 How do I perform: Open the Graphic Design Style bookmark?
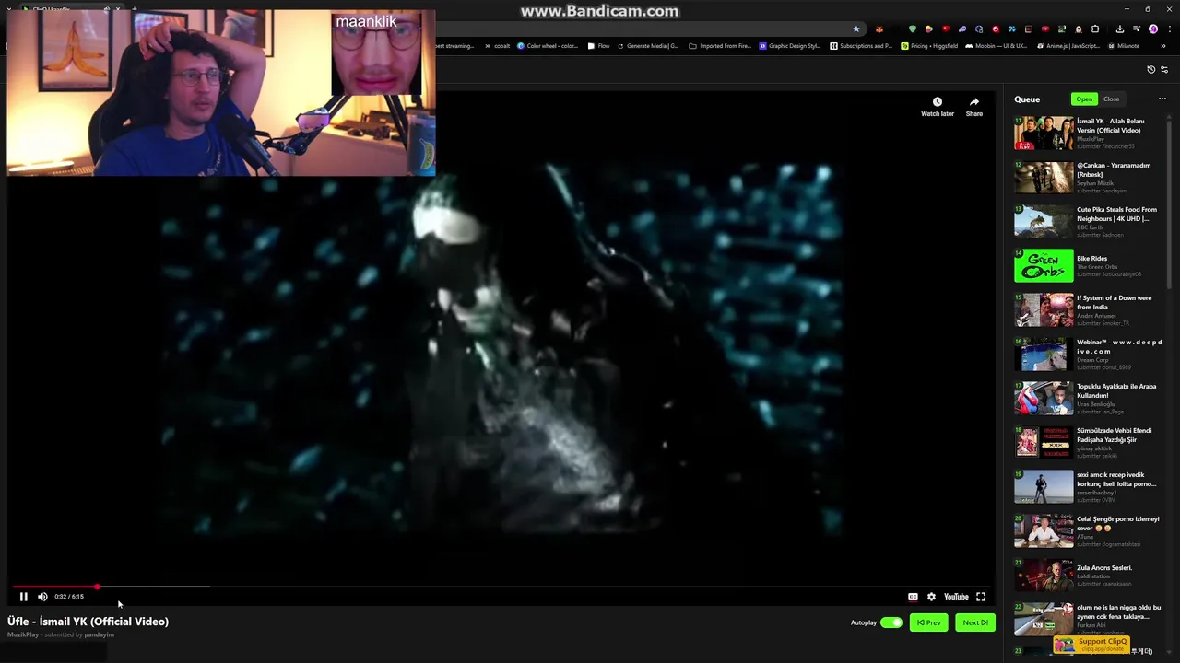point(789,46)
